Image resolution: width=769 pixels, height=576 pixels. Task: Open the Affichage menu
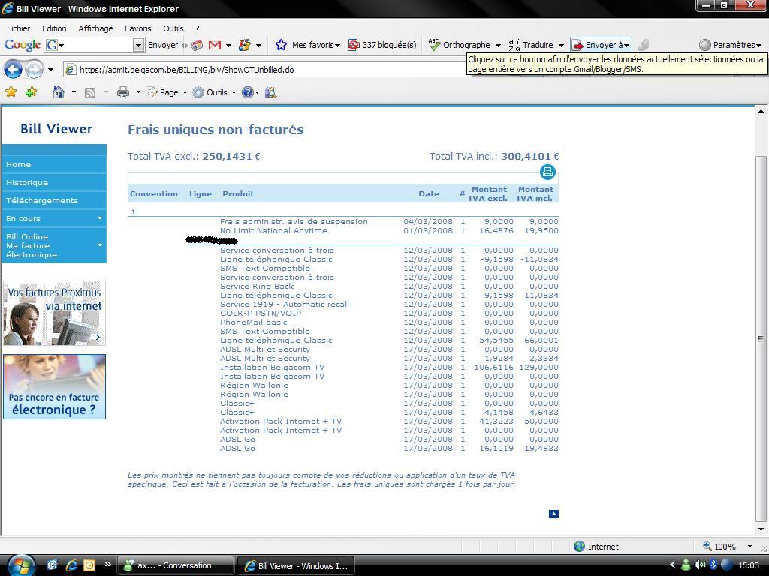(95, 28)
